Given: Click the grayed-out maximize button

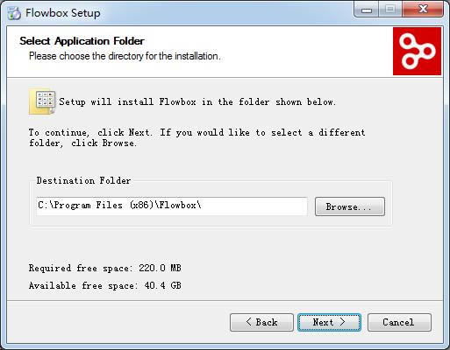Looking at the screenshot, I should 390,10.
